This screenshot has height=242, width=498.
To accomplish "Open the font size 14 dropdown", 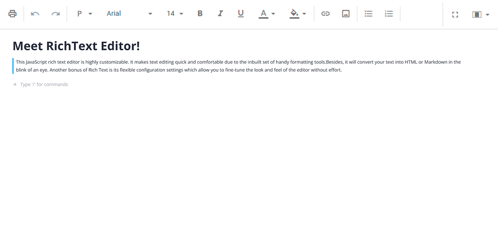I will (175, 14).
